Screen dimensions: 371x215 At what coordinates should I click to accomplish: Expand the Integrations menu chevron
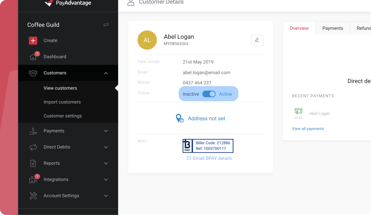click(x=106, y=180)
